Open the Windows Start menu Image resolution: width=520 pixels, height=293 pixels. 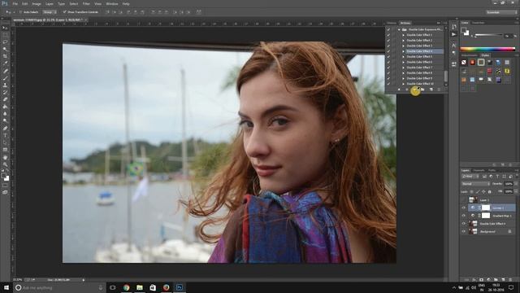coord(6,287)
